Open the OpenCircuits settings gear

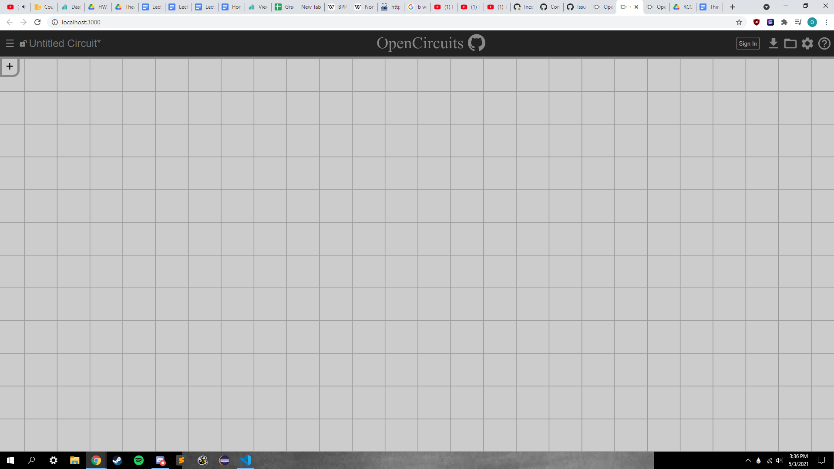(x=807, y=43)
